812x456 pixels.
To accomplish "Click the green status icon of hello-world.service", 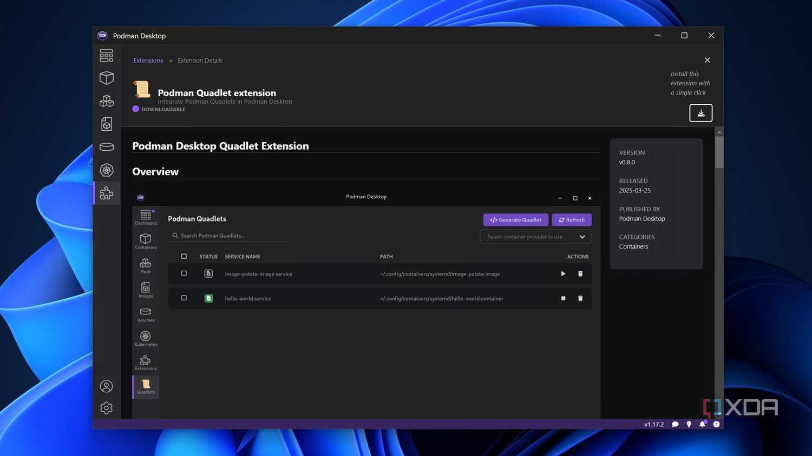I will pos(208,298).
